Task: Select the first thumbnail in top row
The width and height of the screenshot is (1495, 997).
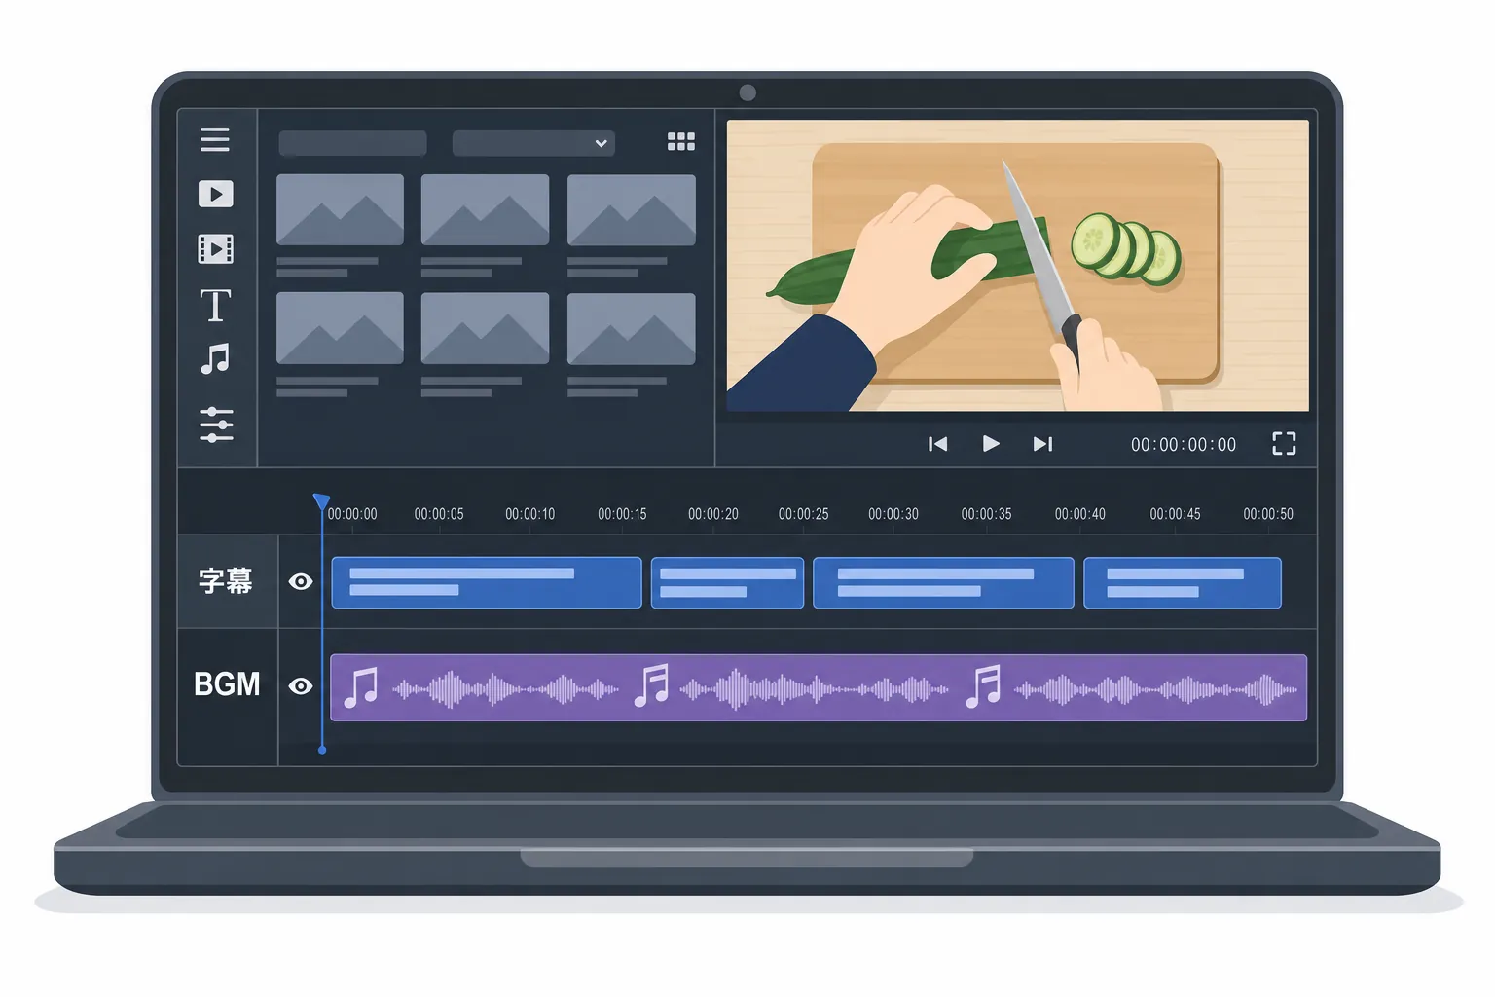Action: tap(340, 209)
